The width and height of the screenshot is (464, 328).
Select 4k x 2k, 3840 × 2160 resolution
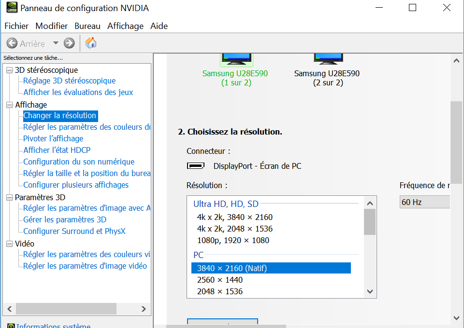point(235,217)
